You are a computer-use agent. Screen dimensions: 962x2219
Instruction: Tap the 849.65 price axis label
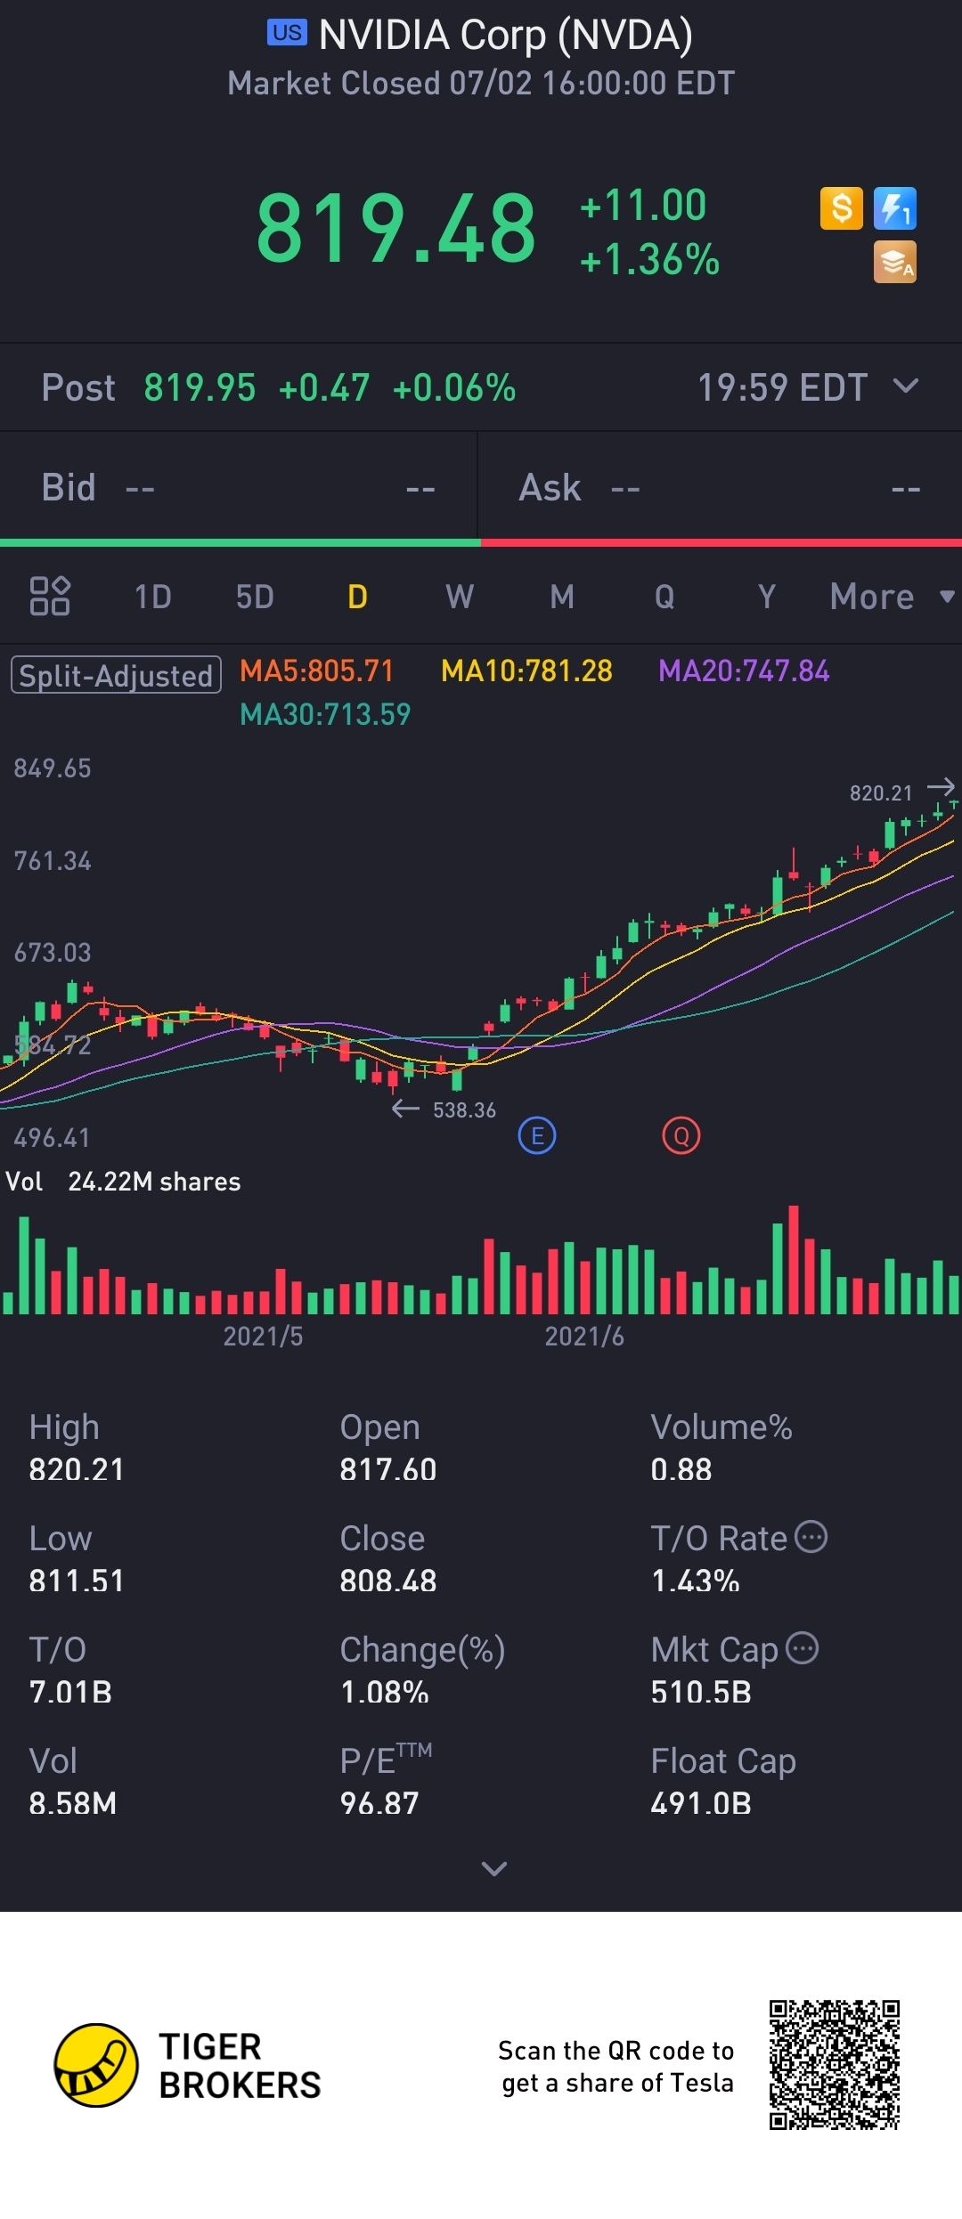(x=53, y=768)
